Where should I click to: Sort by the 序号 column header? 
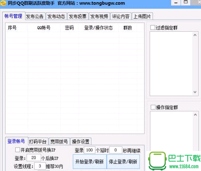[x=12, y=28]
